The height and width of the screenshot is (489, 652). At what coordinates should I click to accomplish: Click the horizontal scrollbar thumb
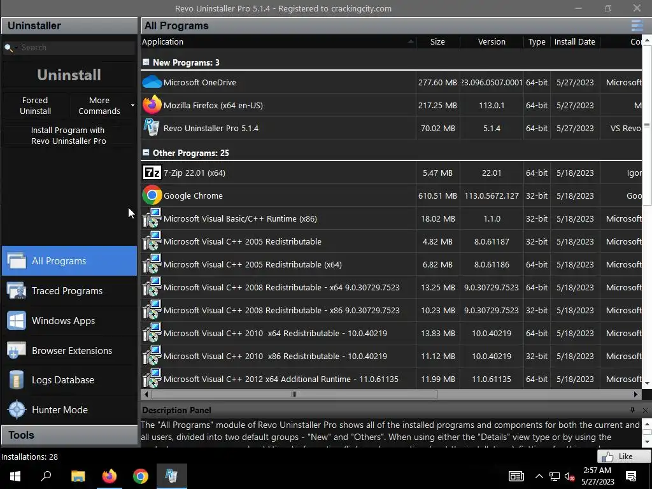[x=294, y=393]
